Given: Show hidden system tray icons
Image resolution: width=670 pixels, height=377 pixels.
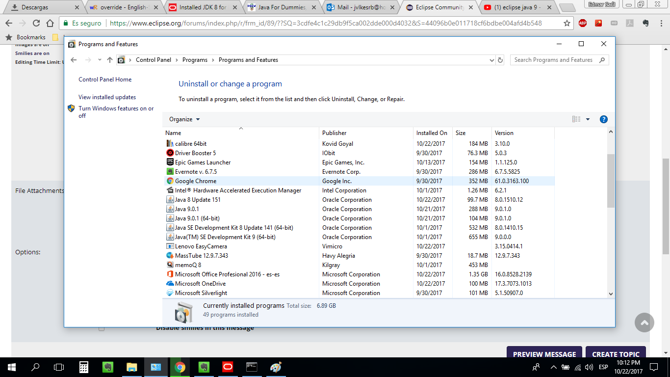Looking at the screenshot, I should point(554,367).
